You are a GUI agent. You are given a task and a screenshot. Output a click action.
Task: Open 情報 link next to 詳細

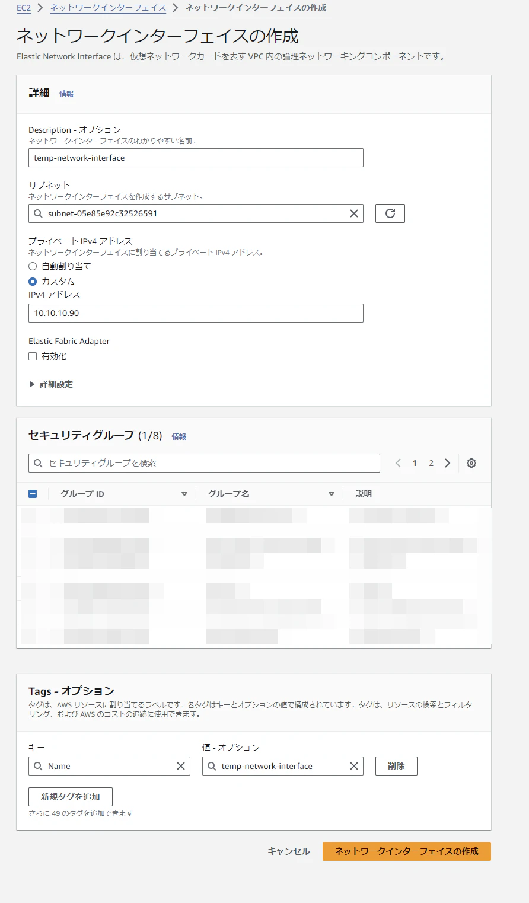(66, 94)
